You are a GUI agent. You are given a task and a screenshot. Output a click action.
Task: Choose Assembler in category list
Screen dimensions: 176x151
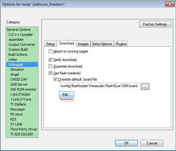tap(16, 40)
